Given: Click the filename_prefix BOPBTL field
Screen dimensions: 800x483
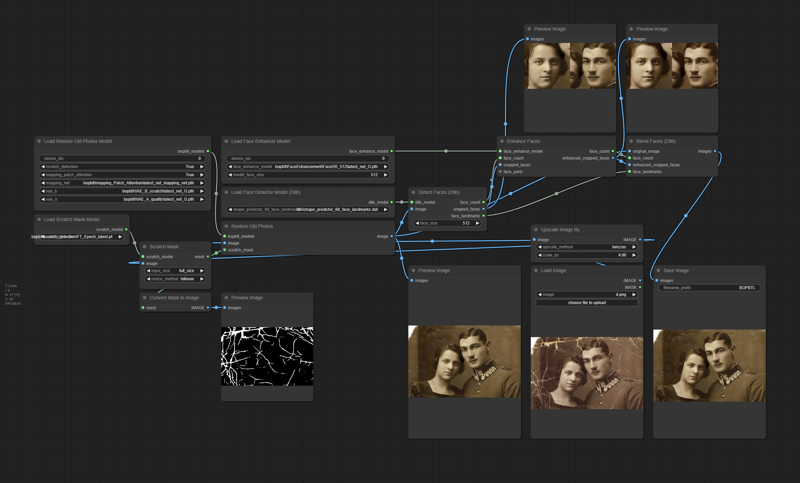Looking at the screenshot, I should (709, 288).
